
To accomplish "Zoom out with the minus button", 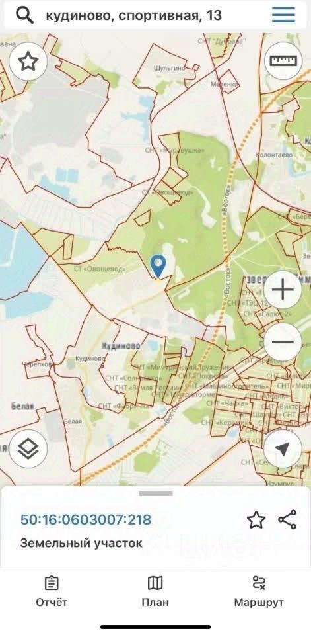I will pos(283,342).
